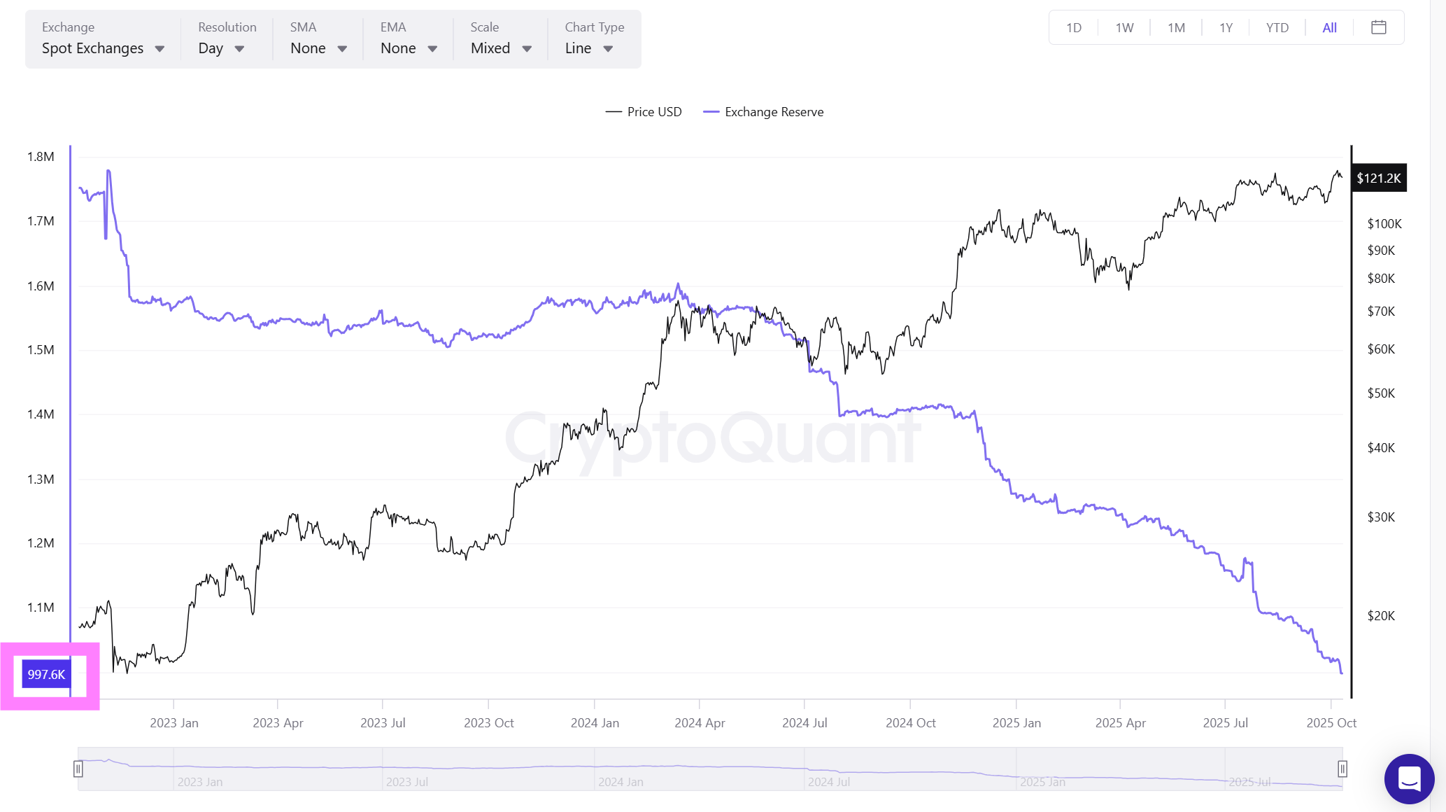Switch to the 1W range tab
The width and height of the screenshot is (1446, 812).
1124,28
